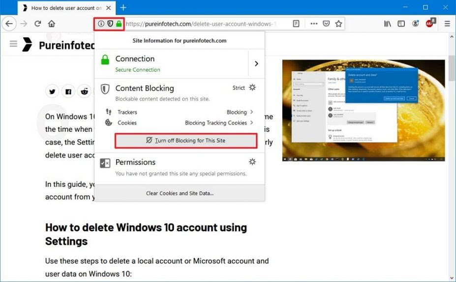
Task: Expand Connection details arrow
Action: pos(256,63)
